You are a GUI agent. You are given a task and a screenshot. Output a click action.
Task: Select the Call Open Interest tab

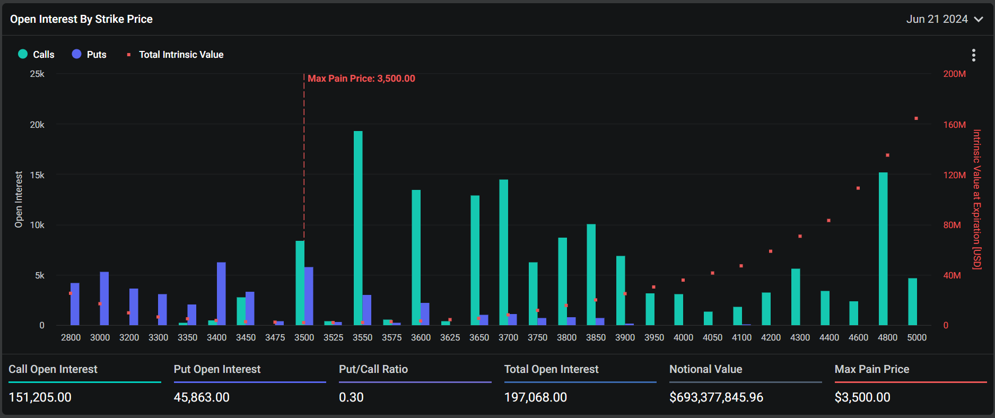coord(53,369)
